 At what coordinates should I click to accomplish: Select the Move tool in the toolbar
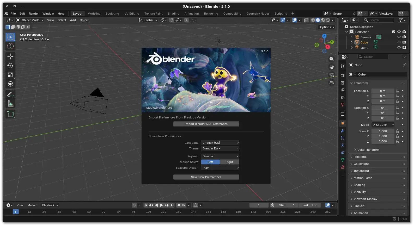(10, 56)
